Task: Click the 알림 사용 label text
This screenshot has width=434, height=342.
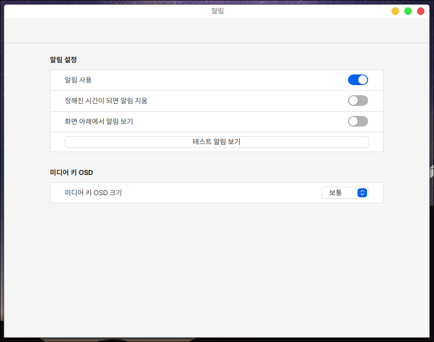Action: (78, 80)
